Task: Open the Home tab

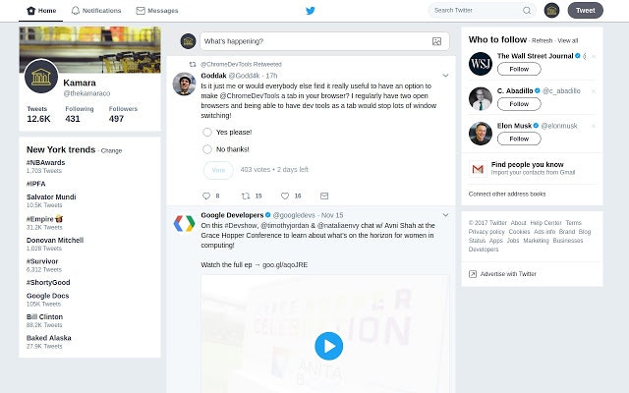Action: [x=41, y=11]
